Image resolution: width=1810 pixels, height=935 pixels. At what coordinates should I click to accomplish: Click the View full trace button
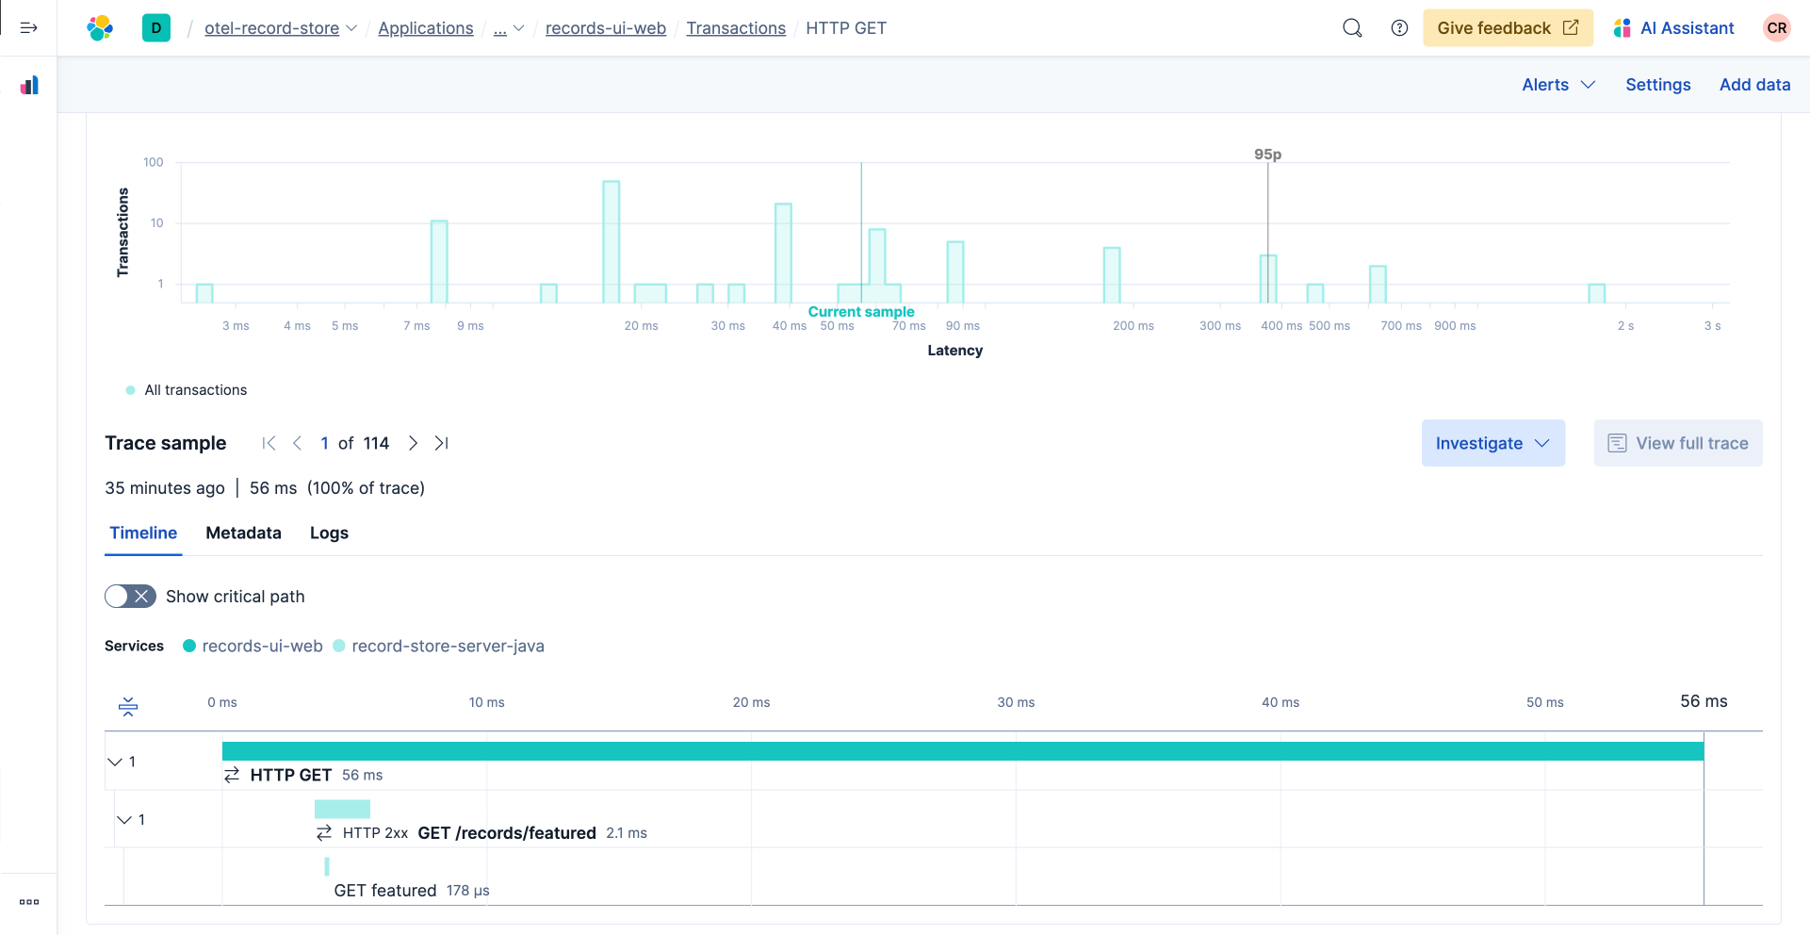(1677, 443)
